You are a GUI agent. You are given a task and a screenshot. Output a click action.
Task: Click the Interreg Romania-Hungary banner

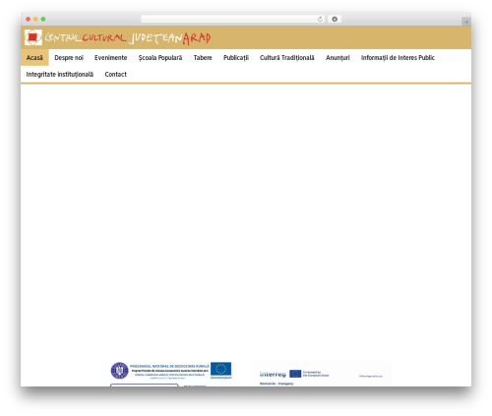[x=321, y=374]
